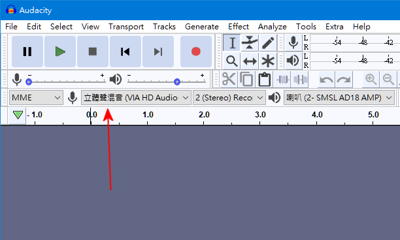Toggle the Pause button
The width and height of the screenshot is (400, 240).
27,52
